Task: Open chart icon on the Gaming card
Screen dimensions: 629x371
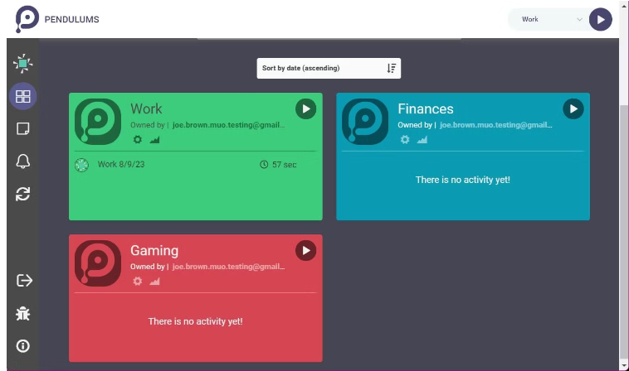Action: coord(154,282)
